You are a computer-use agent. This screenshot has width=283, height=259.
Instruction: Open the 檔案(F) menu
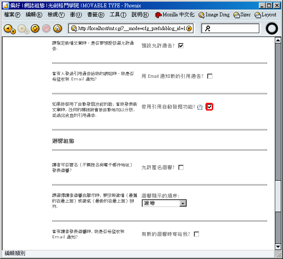point(12,15)
